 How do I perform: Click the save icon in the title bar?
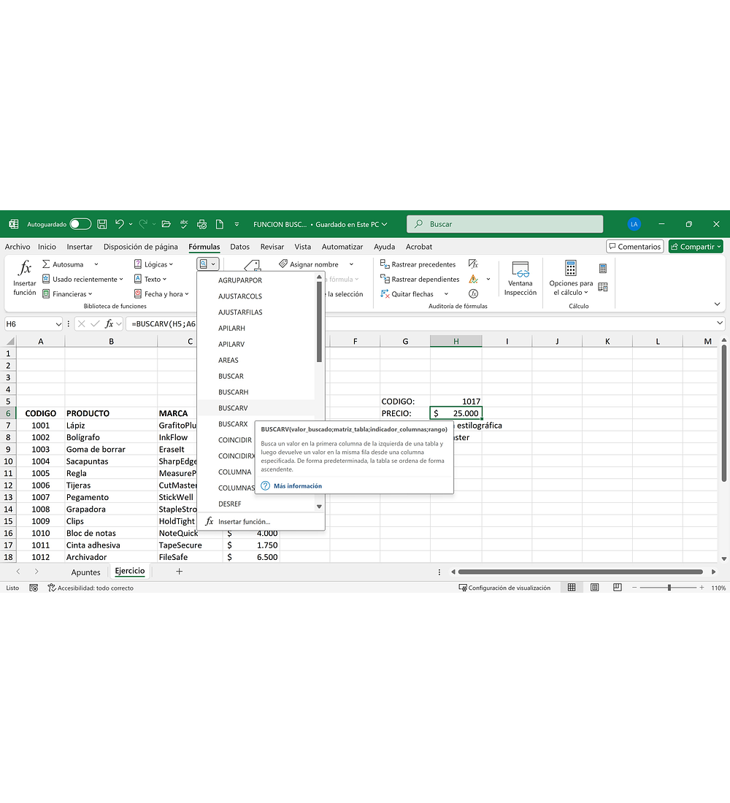point(102,224)
